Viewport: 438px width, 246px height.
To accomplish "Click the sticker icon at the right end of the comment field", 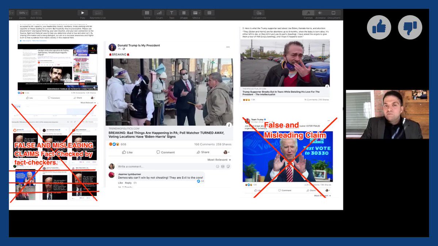I will point(228,167).
